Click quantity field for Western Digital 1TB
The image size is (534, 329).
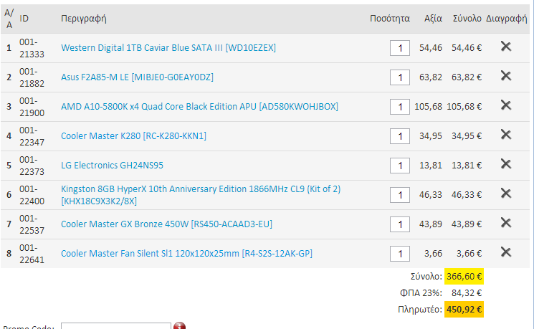[x=400, y=48]
